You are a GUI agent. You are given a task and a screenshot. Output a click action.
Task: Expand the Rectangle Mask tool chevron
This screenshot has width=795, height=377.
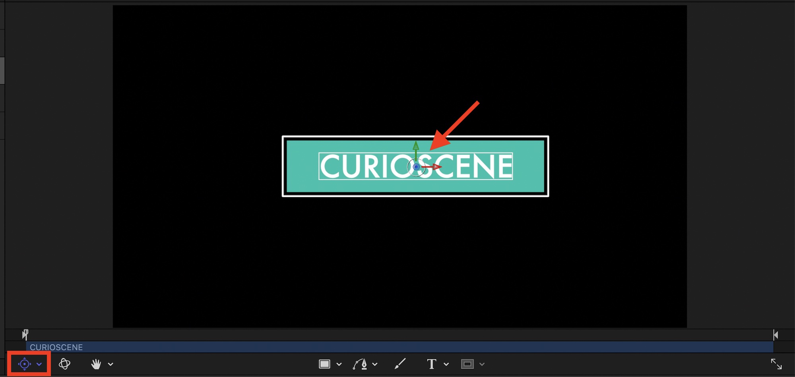point(482,364)
